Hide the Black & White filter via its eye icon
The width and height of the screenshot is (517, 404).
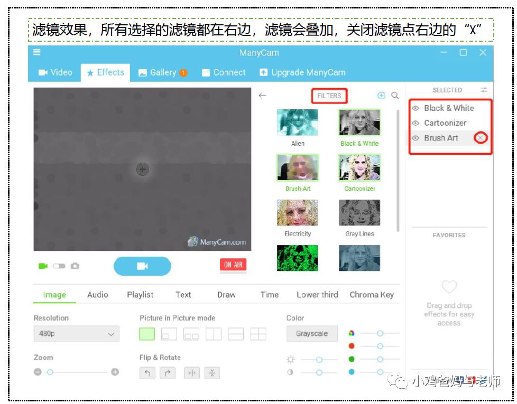click(416, 108)
